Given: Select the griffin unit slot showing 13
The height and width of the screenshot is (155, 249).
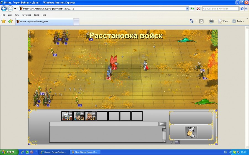Looking at the screenshot, I should tap(67, 116).
